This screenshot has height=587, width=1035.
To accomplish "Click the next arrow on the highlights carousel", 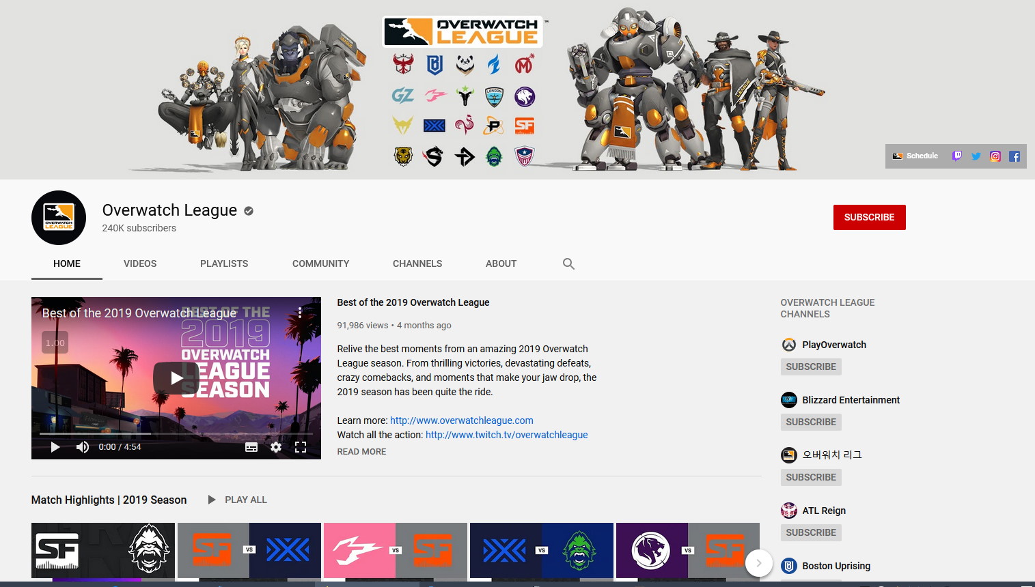I will 758,563.
